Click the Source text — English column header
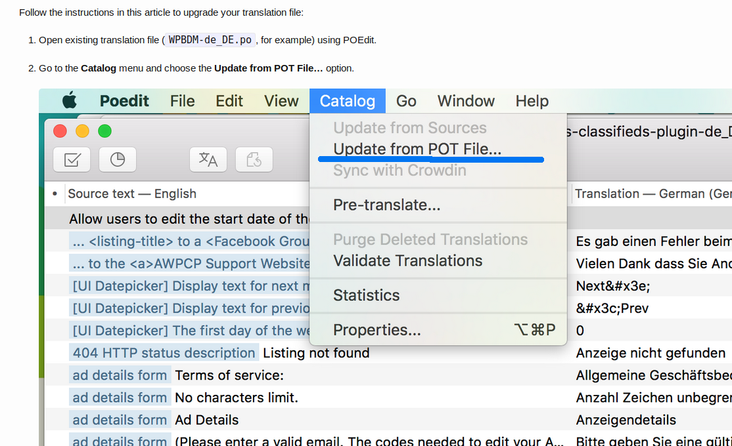The width and height of the screenshot is (732, 446). click(x=132, y=193)
